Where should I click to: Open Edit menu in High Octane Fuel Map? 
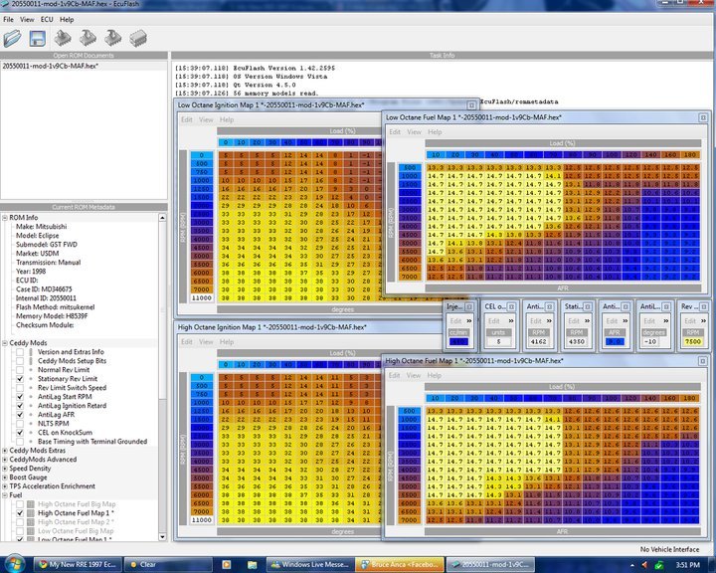point(395,375)
